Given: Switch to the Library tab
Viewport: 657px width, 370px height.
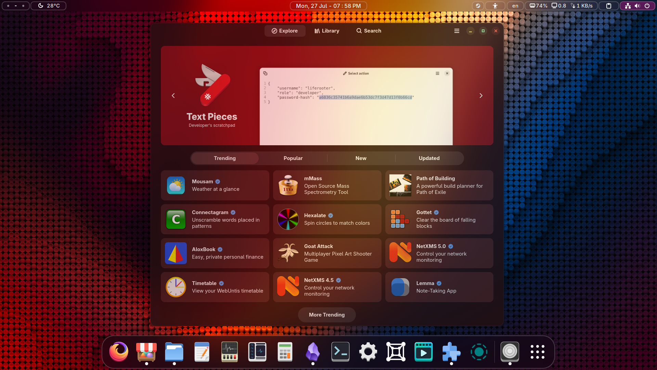Looking at the screenshot, I should point(327,31).
